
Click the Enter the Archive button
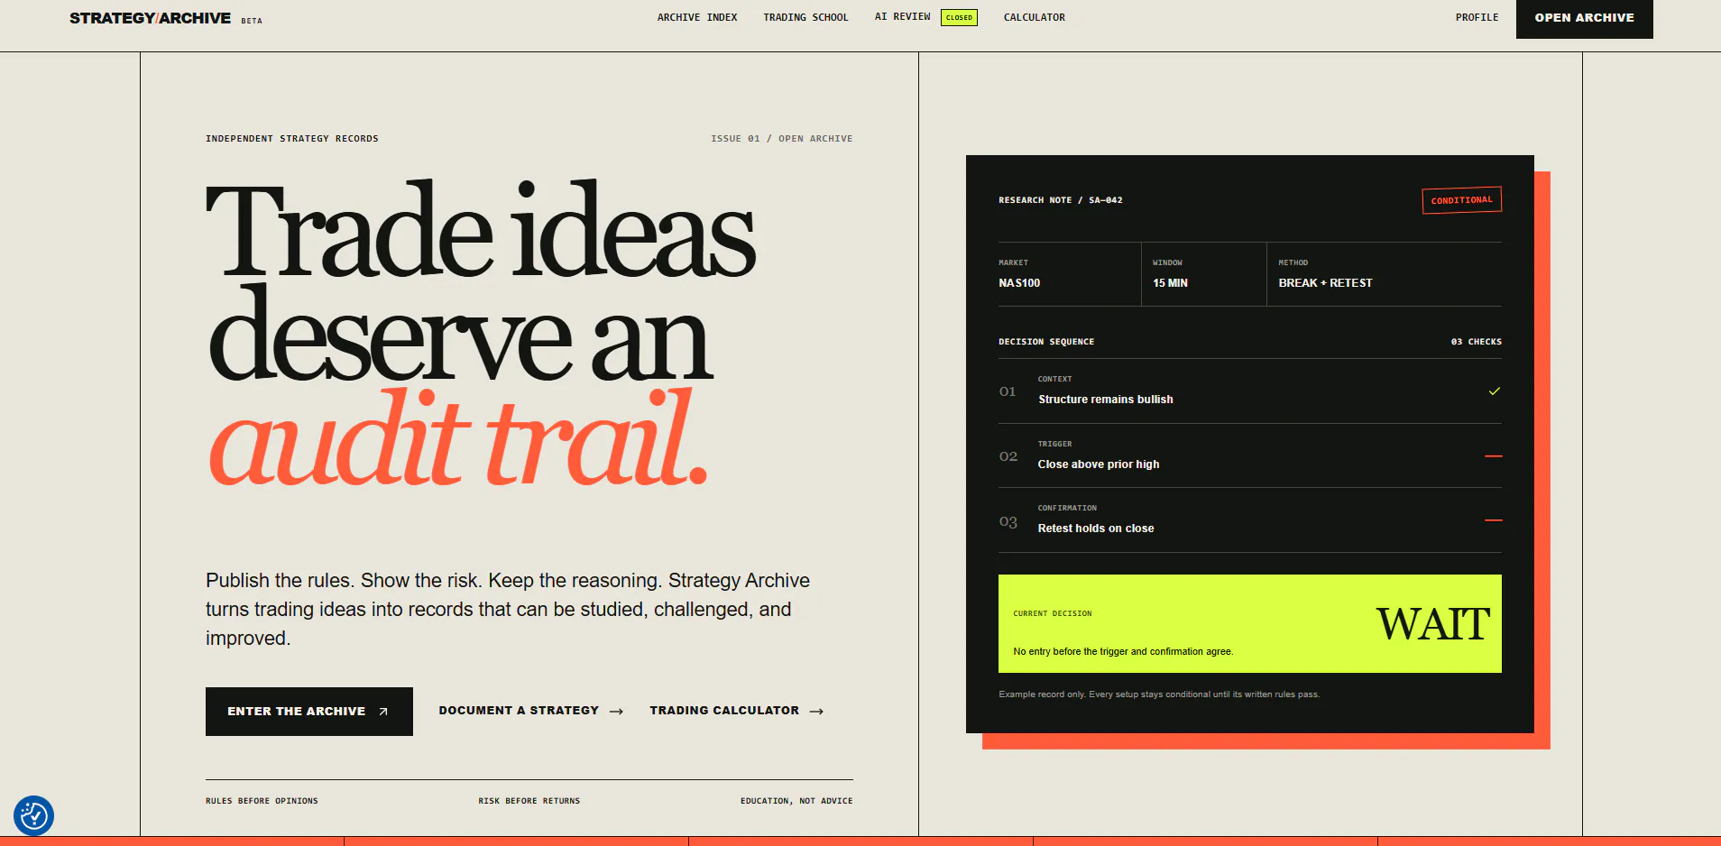click(x=309, y=712)
